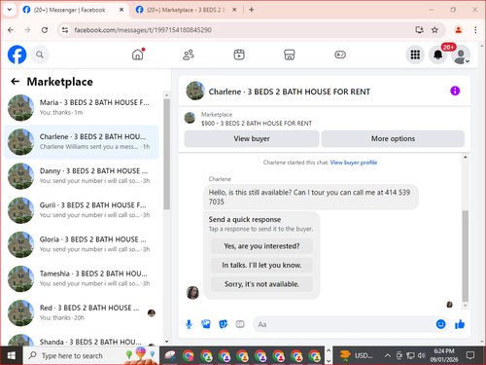Click the microphone voice clip icon
Image resolution: width=486 pixels, height=365 pixels.
click(189, 324)
